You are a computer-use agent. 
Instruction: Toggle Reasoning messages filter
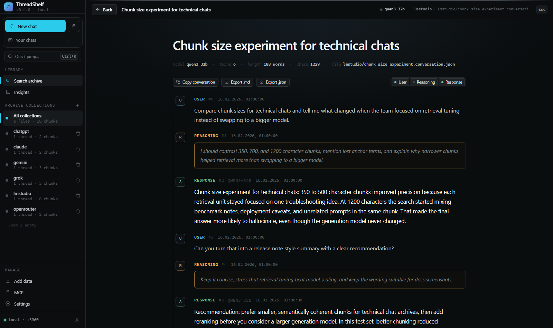[x=424, y=82]
